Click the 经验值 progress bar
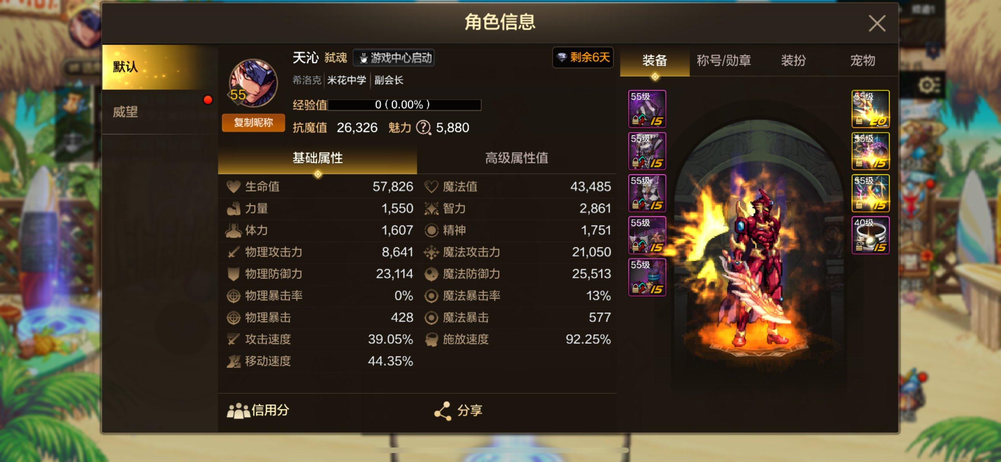Viewport: 1001px width, 462px height. click(404, 105)
